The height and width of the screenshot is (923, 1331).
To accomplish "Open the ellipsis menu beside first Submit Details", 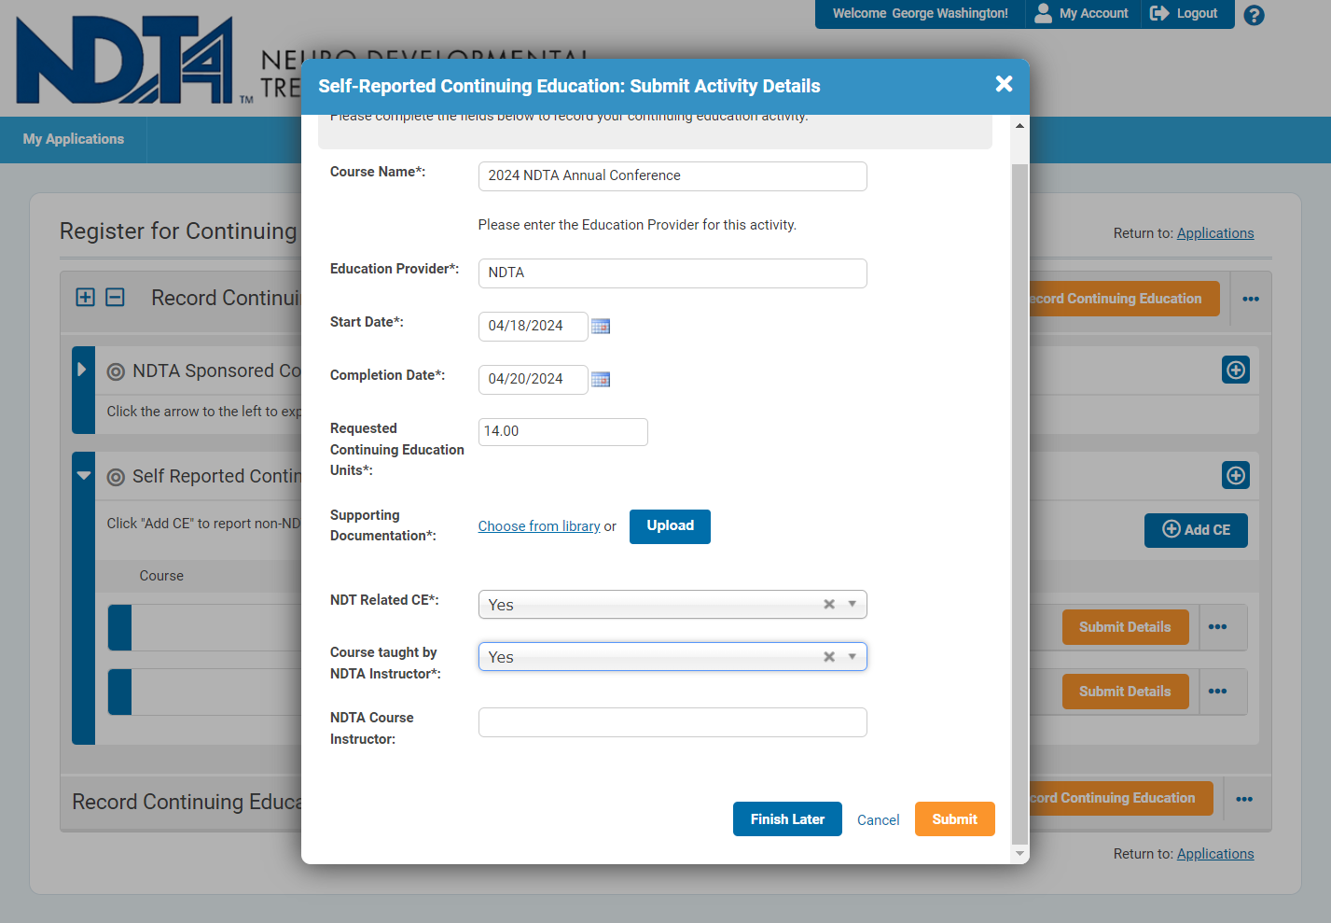I will click(1217, 627).
